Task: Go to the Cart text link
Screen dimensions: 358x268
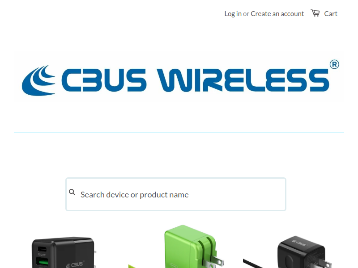Action: pos(331,14)
